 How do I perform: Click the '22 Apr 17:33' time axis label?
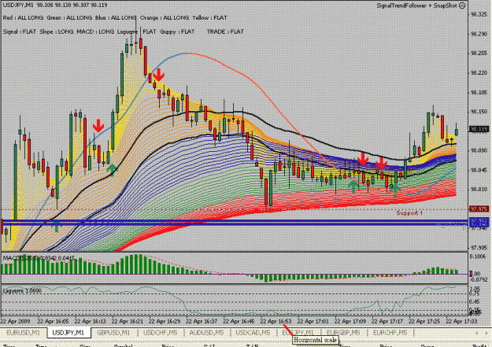(x=461, y=321)
